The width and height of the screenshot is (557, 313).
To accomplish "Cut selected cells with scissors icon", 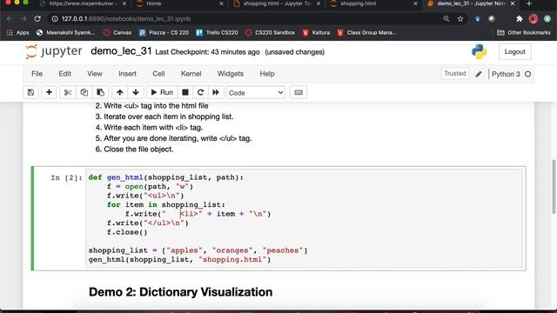I will 68,93.
